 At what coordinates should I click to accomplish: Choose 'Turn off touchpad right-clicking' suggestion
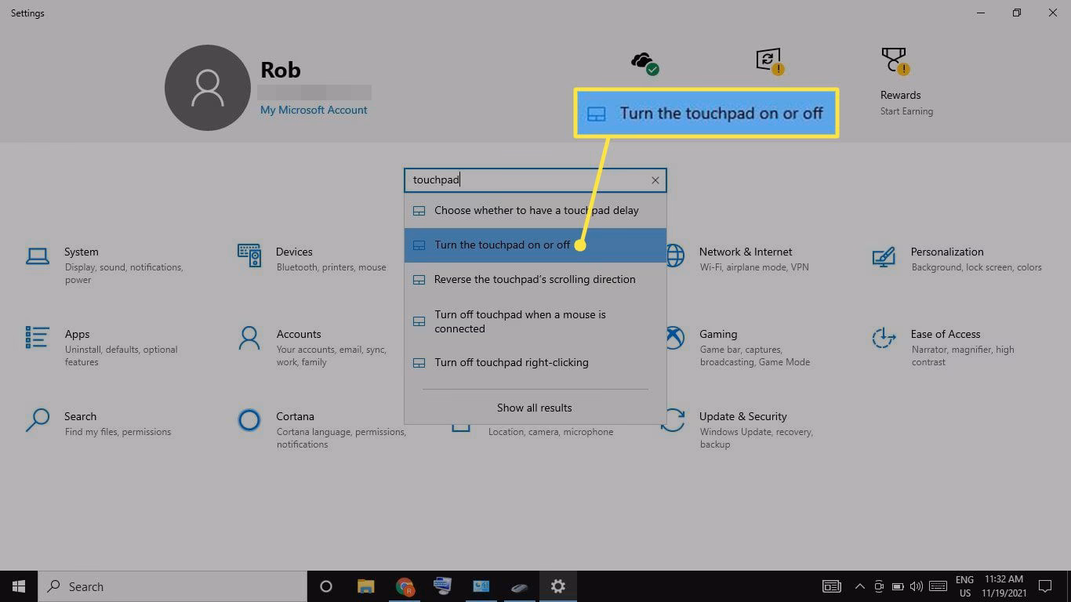pos(511,363)
